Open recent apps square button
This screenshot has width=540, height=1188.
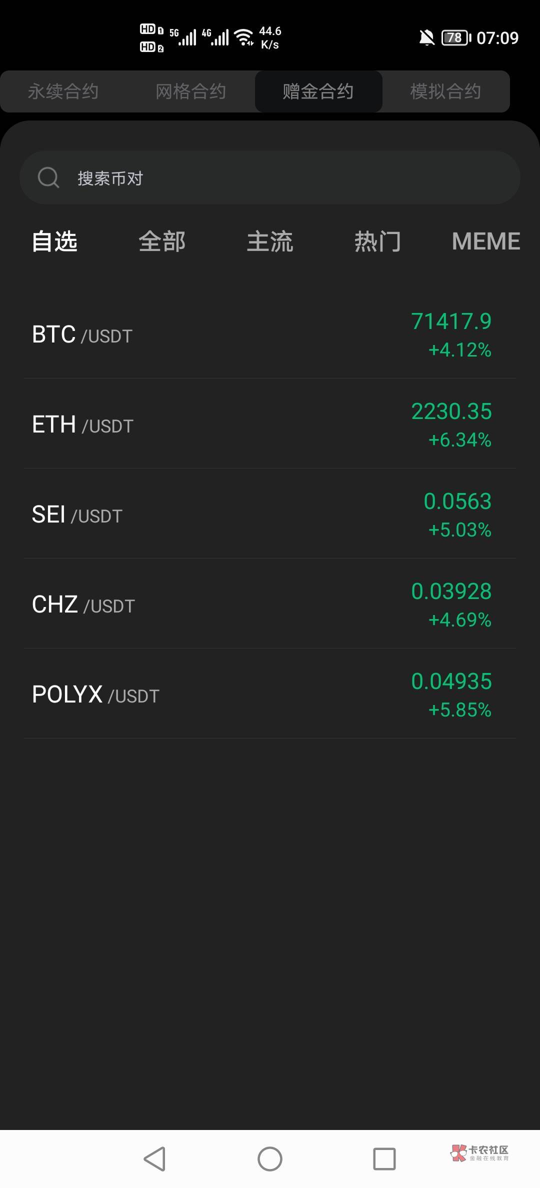[384, 1158]
